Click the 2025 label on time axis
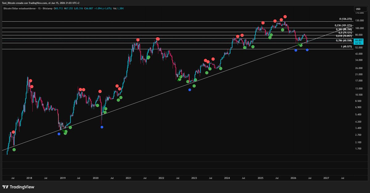This screenshot has height=193, width=370. tap(260, 178)
